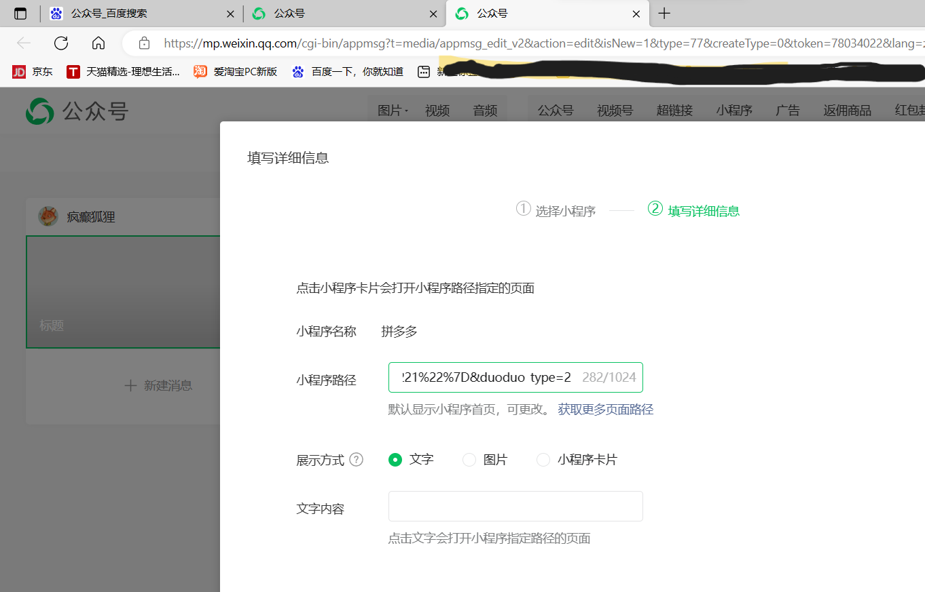The width and height of the screenshot is (925, 592).
Task: Click the 公众号 logo in page header
Action: (x=77, y=111)
